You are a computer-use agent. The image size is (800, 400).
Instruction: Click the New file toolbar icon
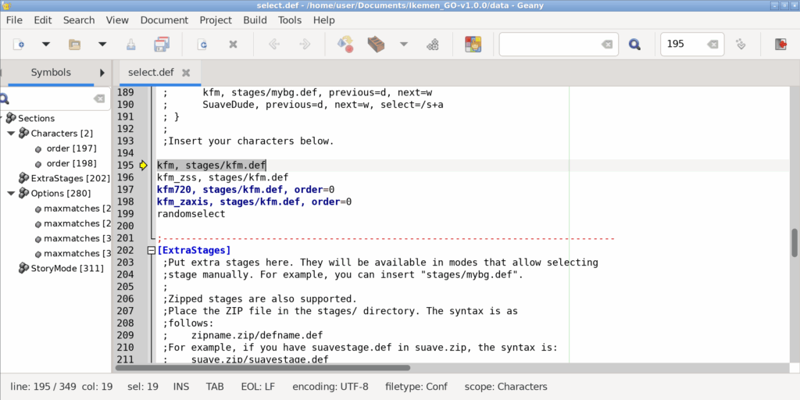19,45
